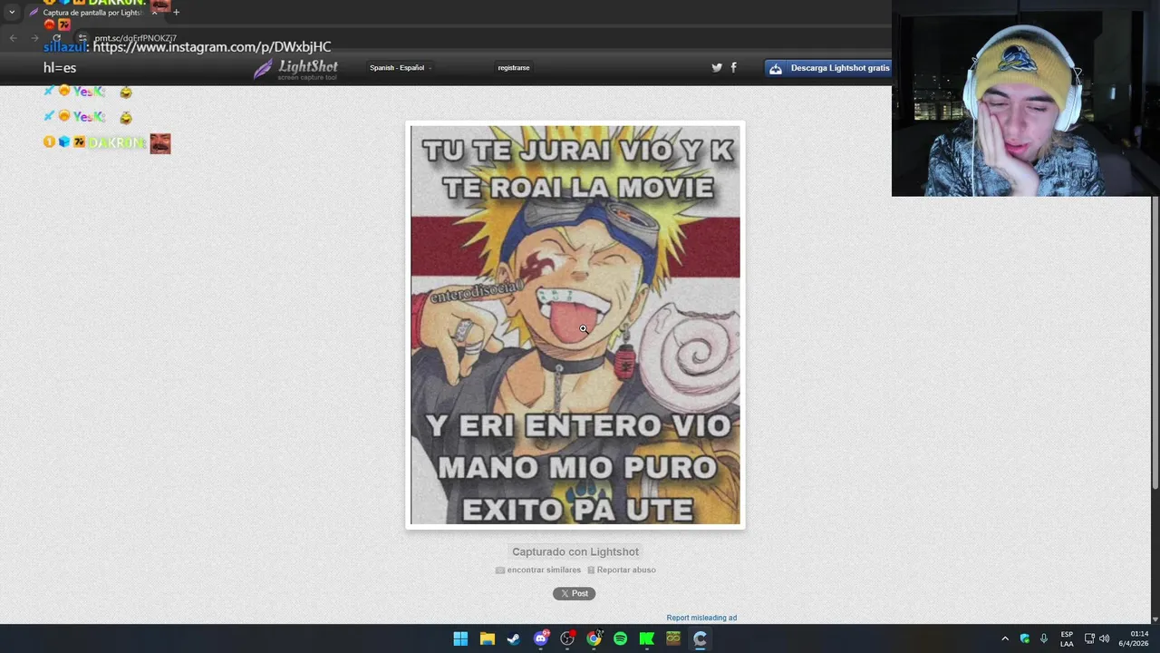Open the active C-logo taskbar app

700,638
